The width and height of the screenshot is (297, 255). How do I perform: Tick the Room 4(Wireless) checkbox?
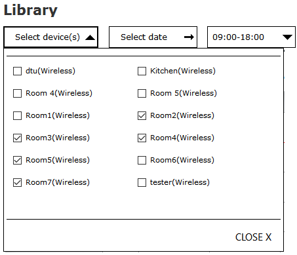(17, 93)
